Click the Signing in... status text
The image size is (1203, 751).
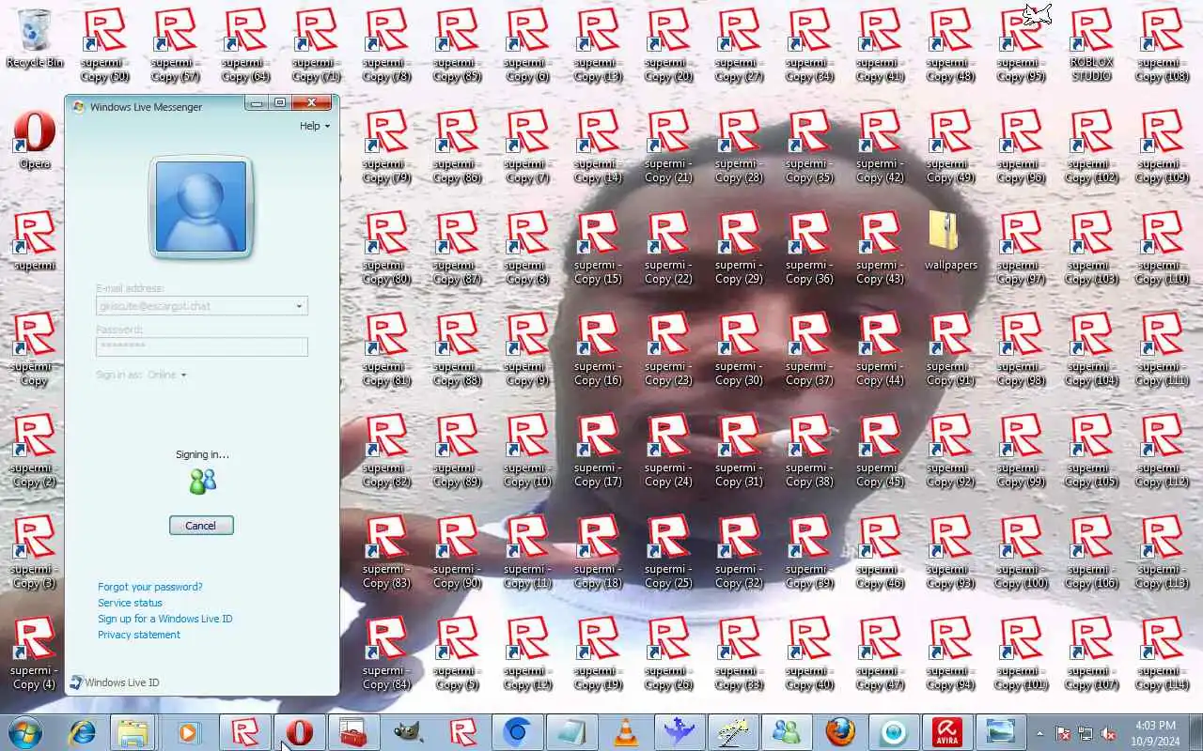(x=202, y=454)
